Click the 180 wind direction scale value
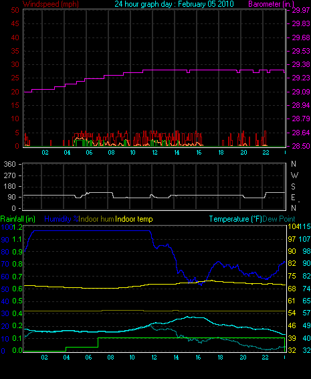This screenshot has width=311, height=379. (x=9, y=186)
